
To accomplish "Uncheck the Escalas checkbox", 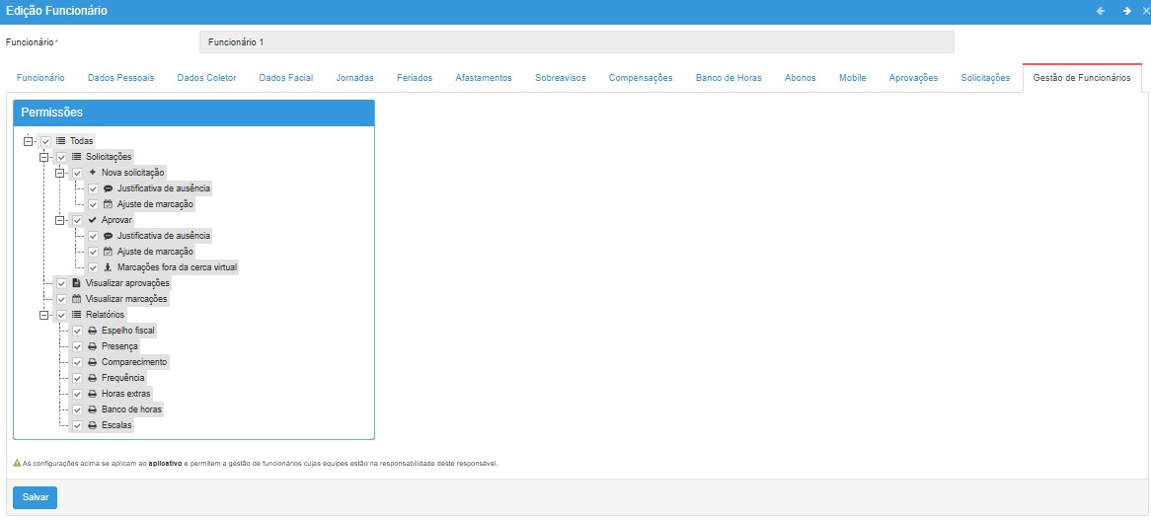I will pos(77,425).
